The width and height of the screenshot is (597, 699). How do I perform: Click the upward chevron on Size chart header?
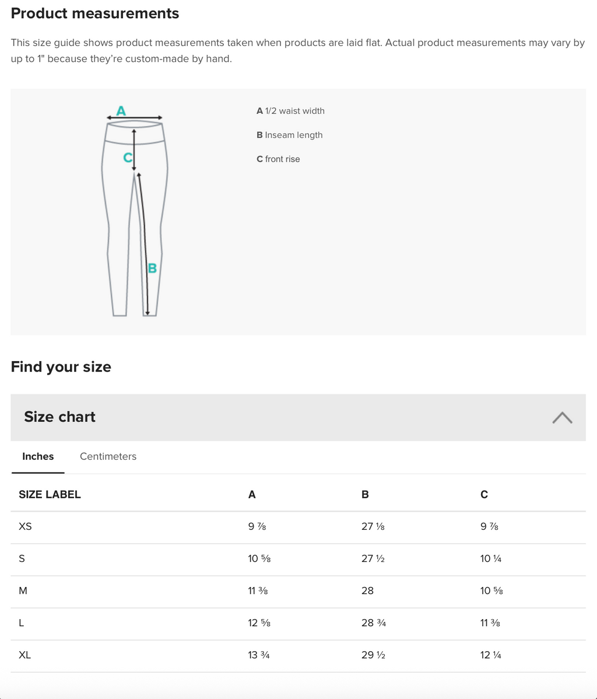(561, 417)
